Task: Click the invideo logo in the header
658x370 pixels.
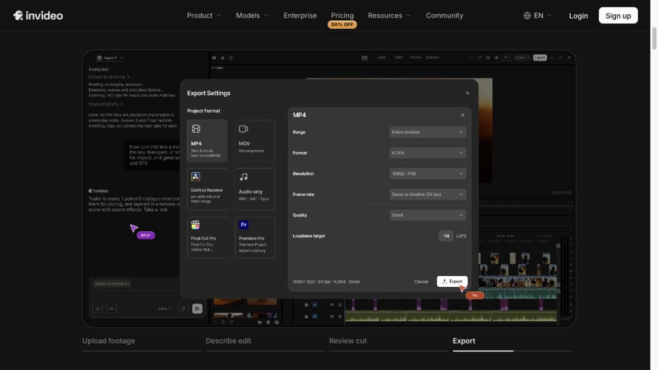Action: (x=38, y=15)
